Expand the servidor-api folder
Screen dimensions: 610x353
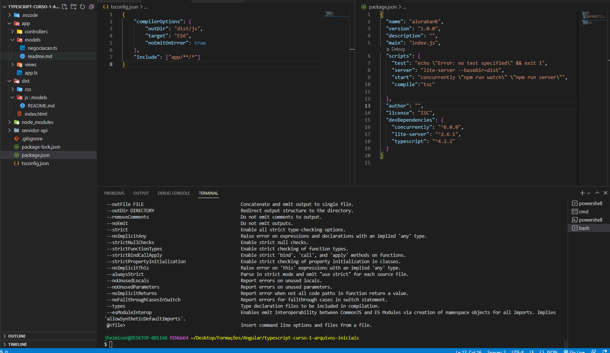click(x=48, y=130)
